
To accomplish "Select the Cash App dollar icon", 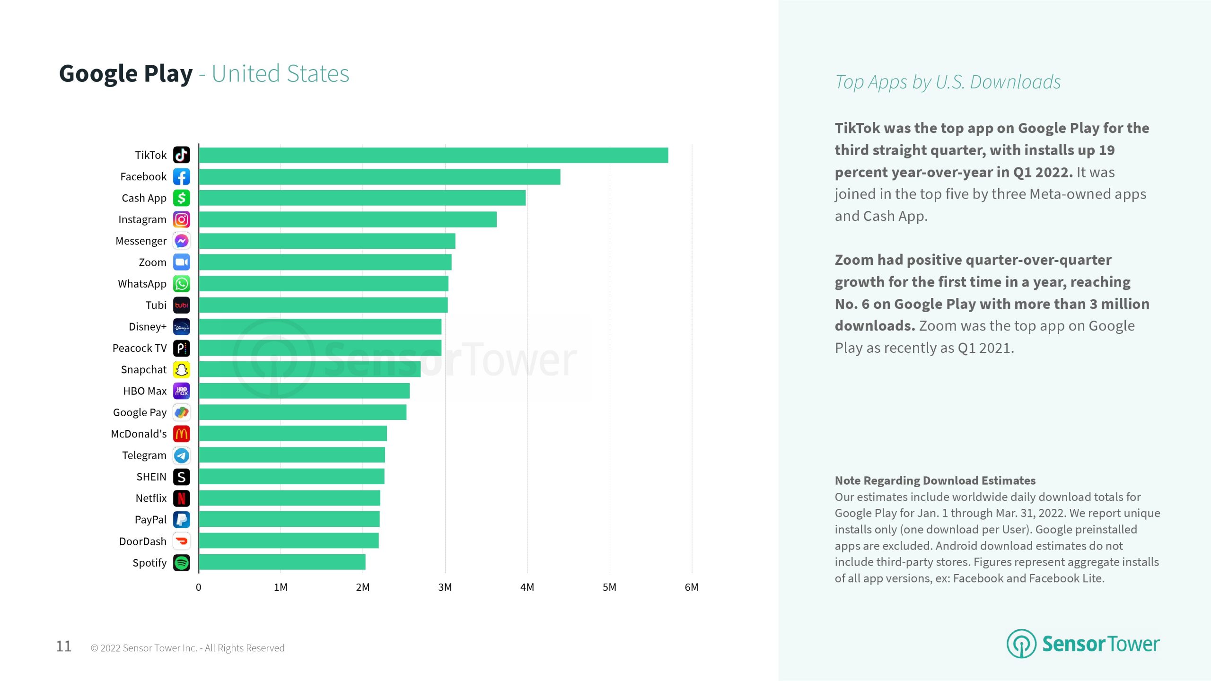I will click(182, 198).
